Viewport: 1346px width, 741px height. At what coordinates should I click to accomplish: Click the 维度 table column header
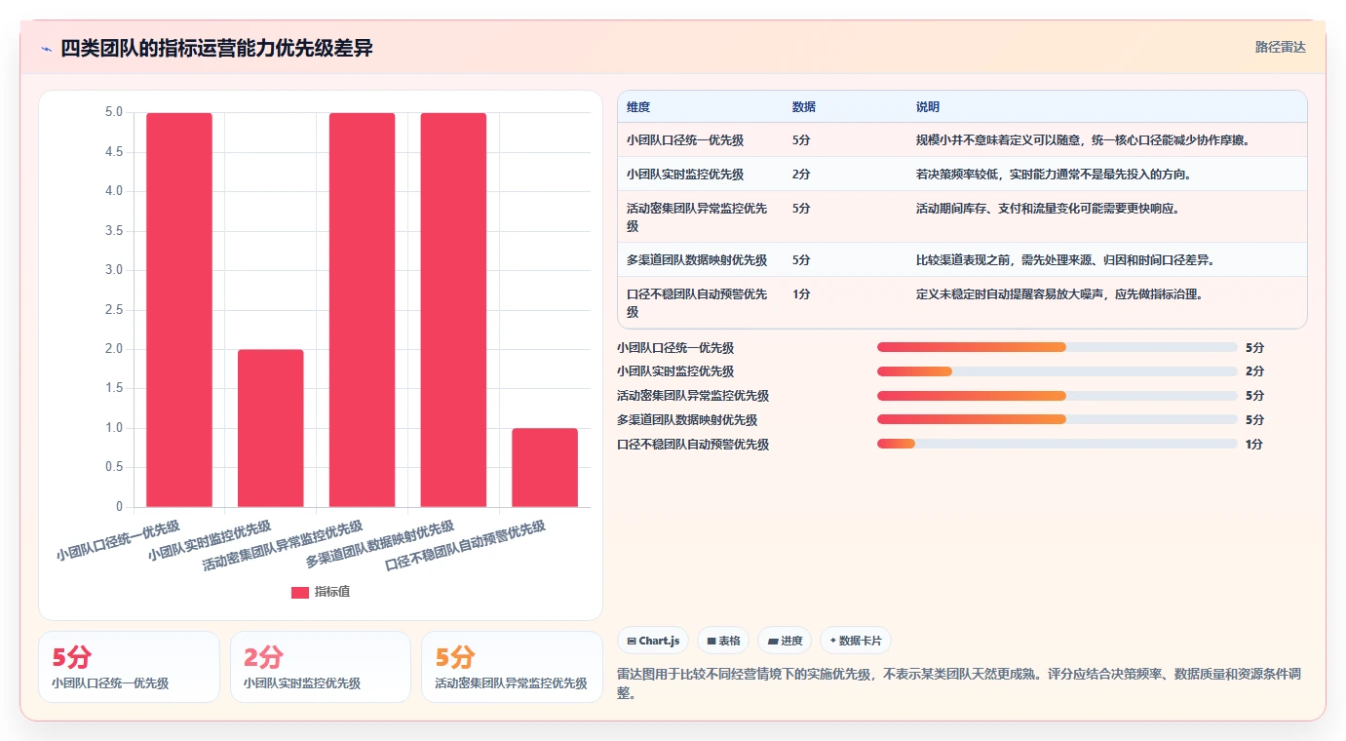[638, 107]
